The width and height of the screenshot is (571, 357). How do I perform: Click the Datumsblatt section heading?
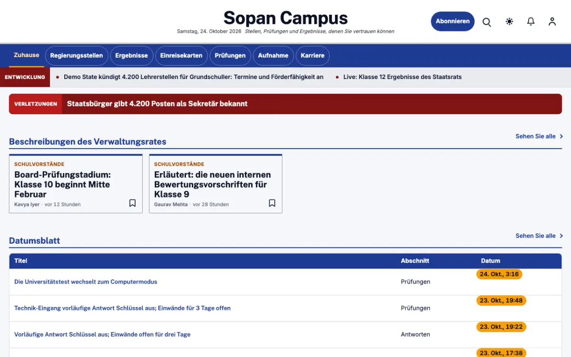coord(35,241)
